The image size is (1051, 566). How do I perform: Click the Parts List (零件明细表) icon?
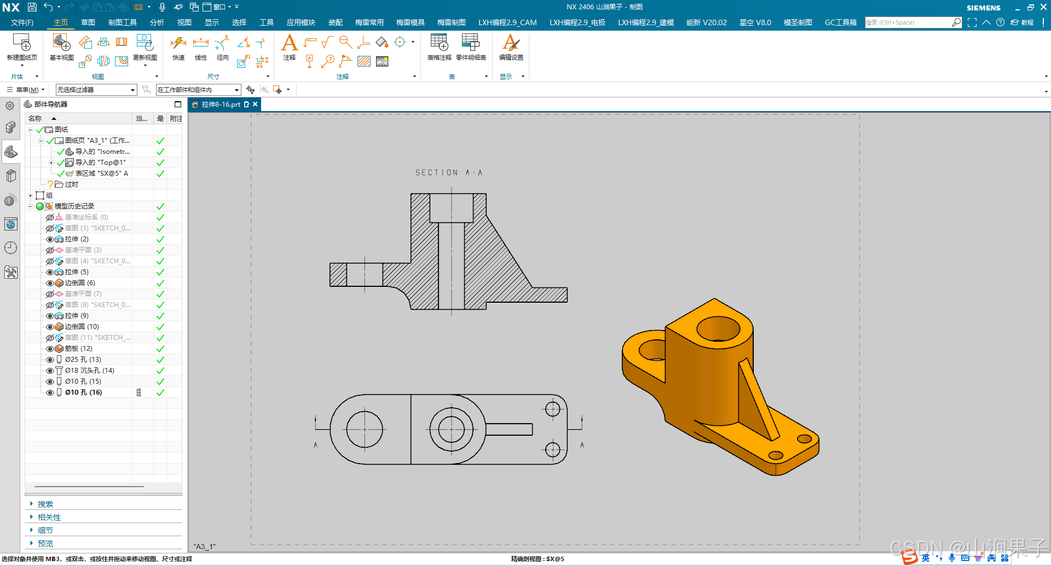[x=470, y=43]
